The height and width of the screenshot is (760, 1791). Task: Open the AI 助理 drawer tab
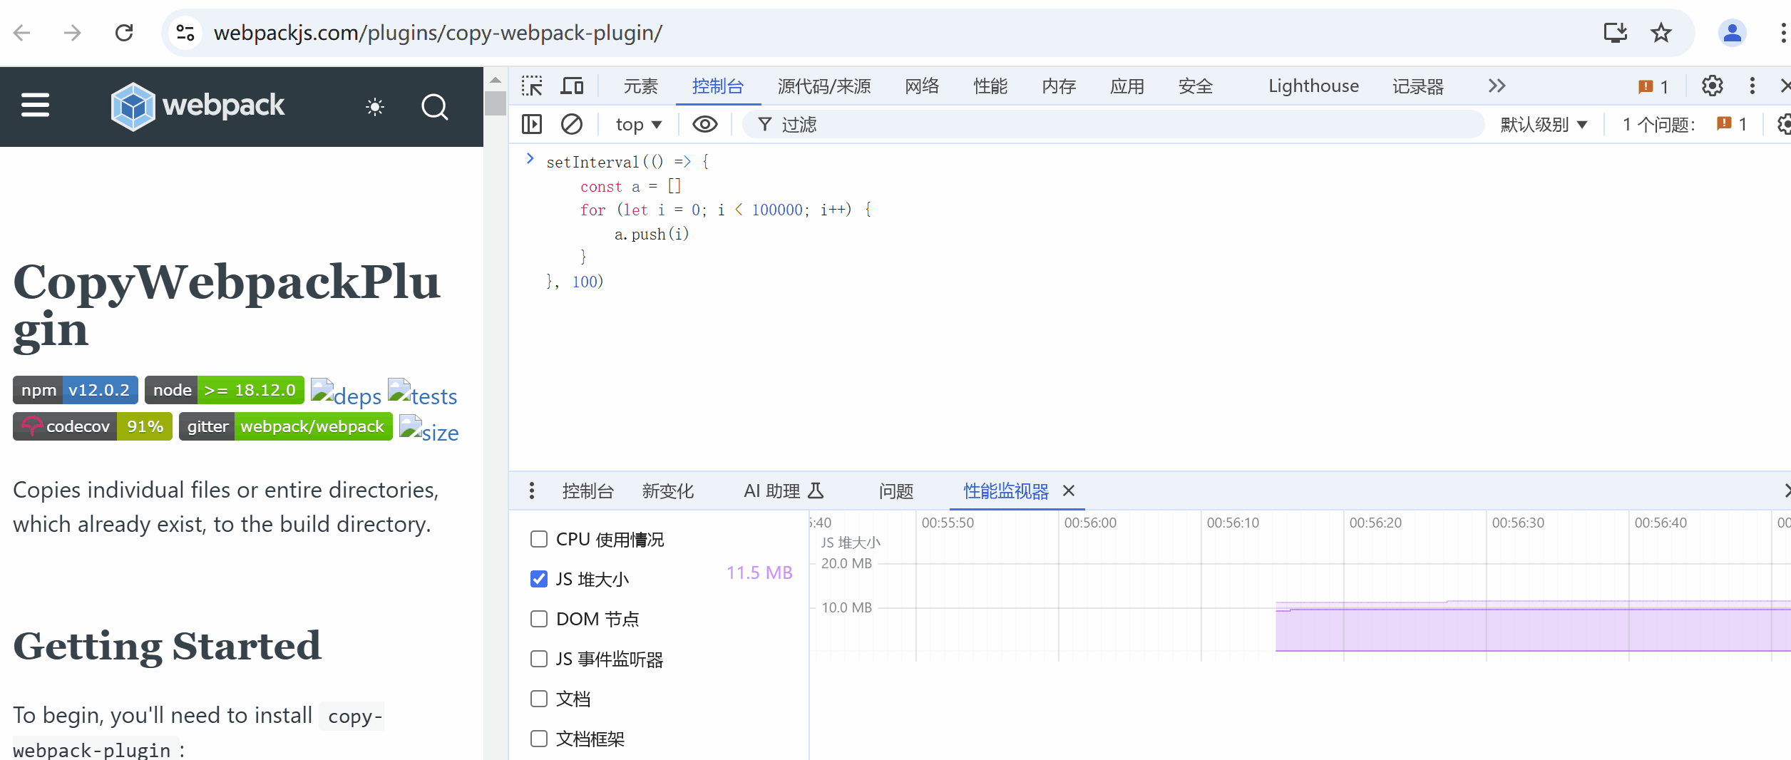click(x=784, y=491)
